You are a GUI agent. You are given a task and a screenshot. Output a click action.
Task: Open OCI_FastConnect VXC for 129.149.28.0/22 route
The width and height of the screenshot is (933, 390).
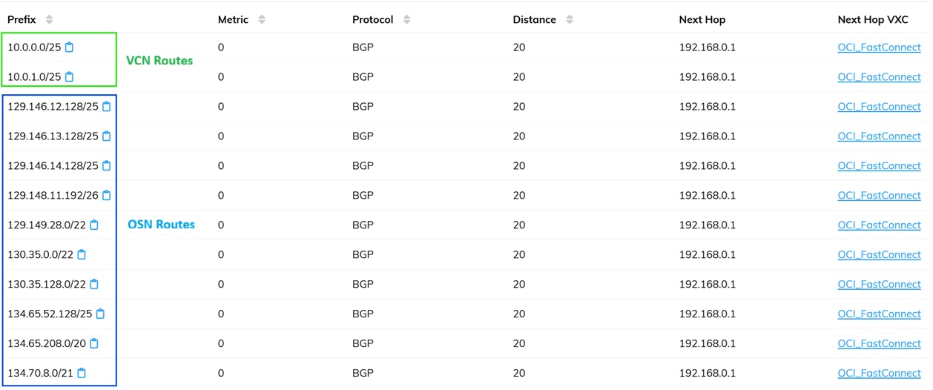coord(879,225)
